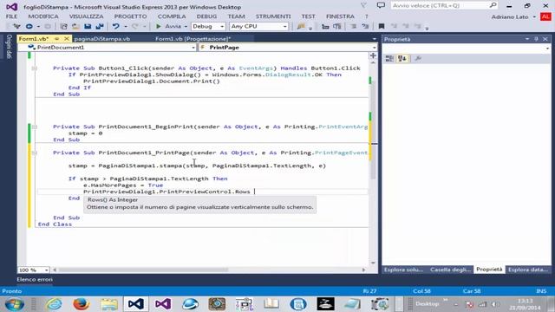Switch to the paginaDiStampa.vb tab
555x312 pixels.
pyautogui.click(x=102, y=39)
